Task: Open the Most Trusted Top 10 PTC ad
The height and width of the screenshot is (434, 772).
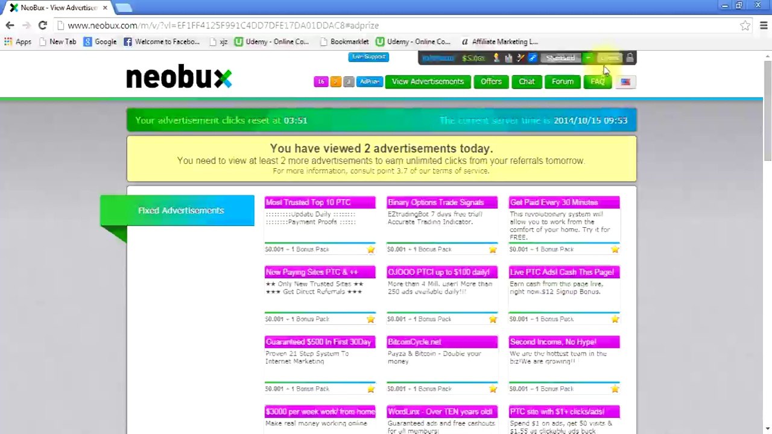Action: point(320,202)
